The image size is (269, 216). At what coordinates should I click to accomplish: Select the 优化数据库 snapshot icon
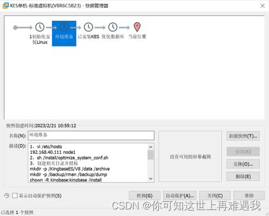pos(113,27)
